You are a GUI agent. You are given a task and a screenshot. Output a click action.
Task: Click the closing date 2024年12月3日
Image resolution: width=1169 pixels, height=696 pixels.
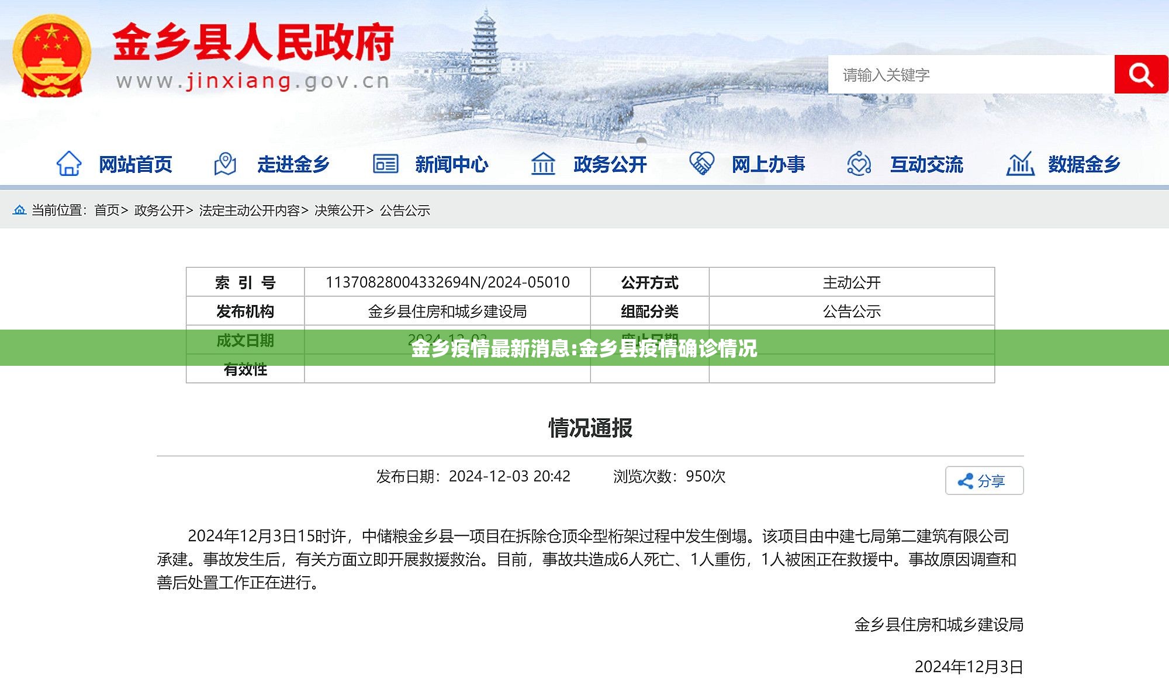(969, 667)
